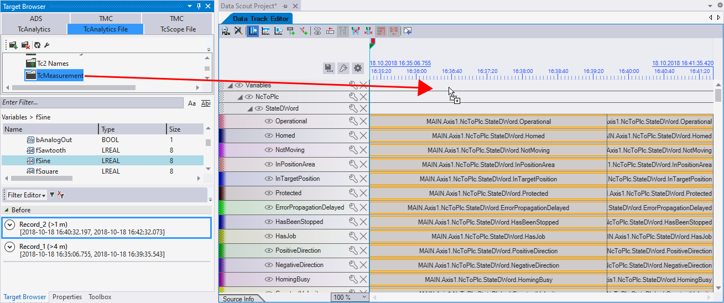This screenshot has height=303, width=724.
Task: Toggle visibility eye of Operational track
Action: coord(269,121)
